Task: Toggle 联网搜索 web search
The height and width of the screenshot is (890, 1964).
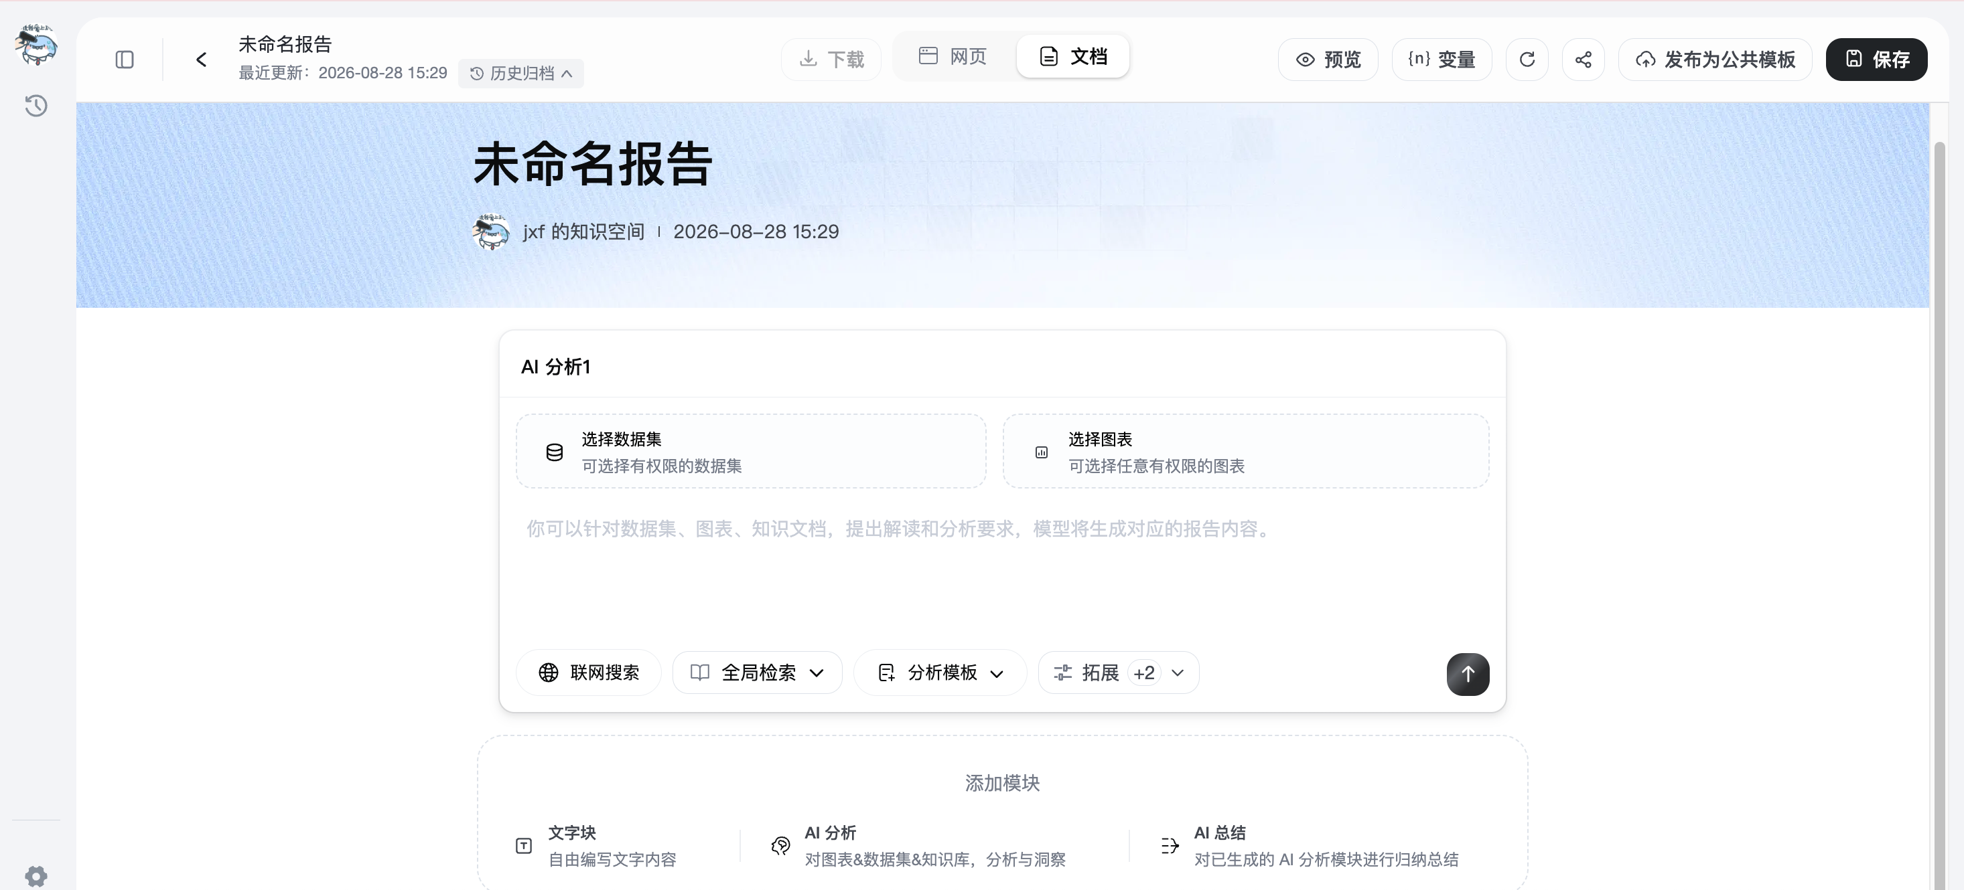Action: coord(589,673)
